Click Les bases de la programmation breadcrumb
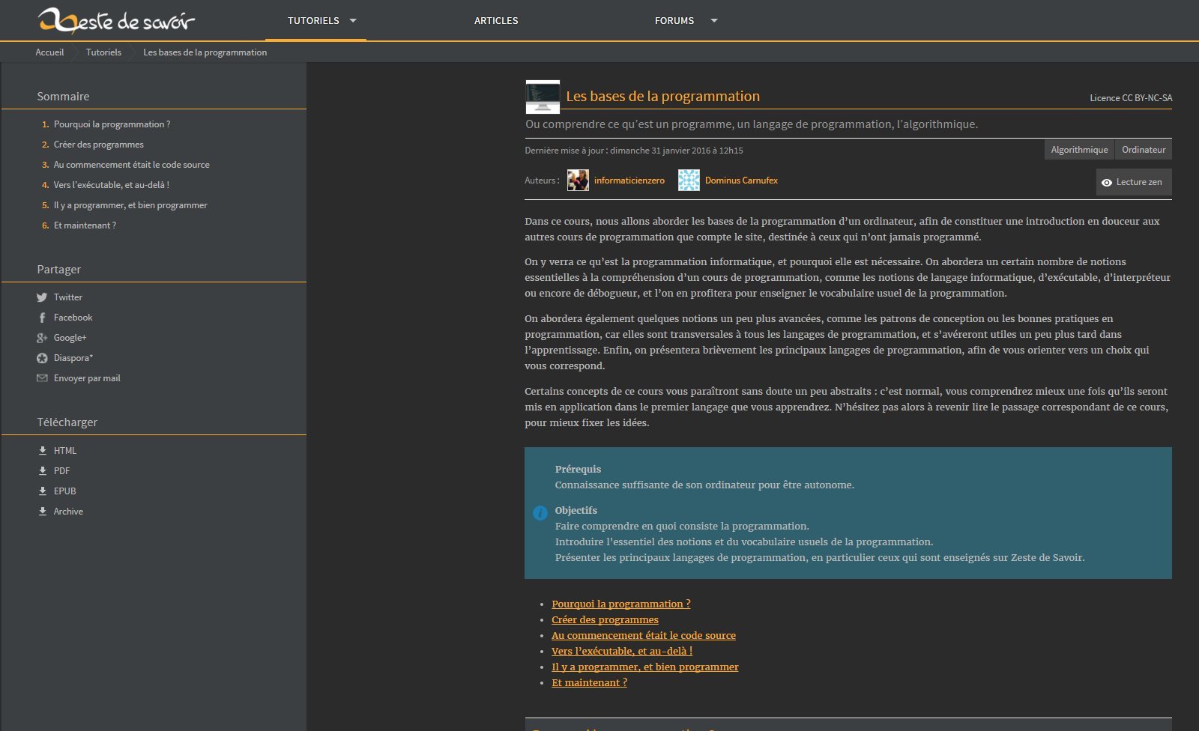This screenshot has width=1199, height=731. coord(205,52)
